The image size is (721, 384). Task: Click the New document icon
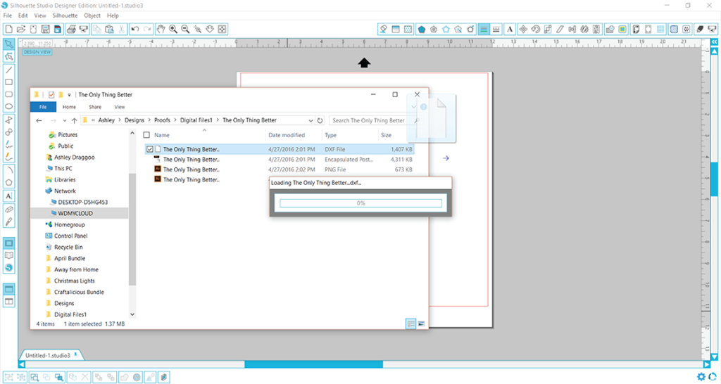8,29
